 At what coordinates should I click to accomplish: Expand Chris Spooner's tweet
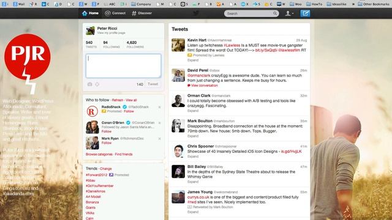[193, 156]
